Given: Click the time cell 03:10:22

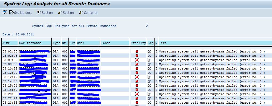Looking at the screenshot, I should click(10, 68).
